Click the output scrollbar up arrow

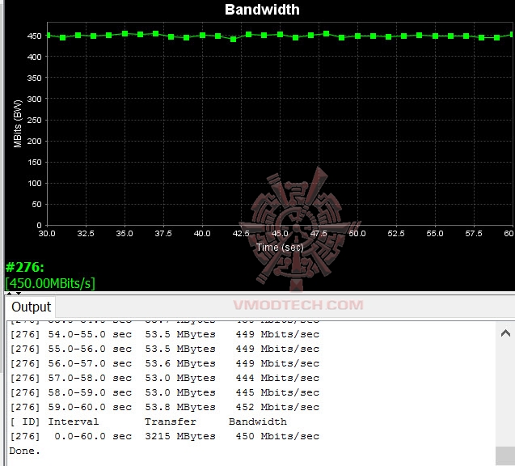[x=505, y=333]
